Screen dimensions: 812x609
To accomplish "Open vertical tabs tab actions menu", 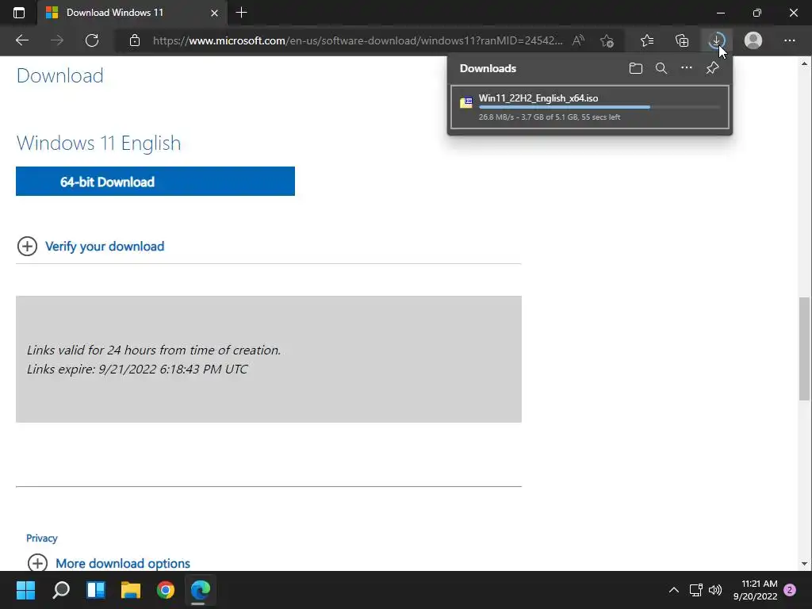I will point(19,13).
